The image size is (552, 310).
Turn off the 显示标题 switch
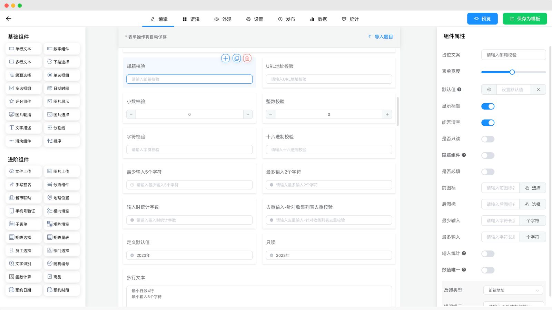488,106
